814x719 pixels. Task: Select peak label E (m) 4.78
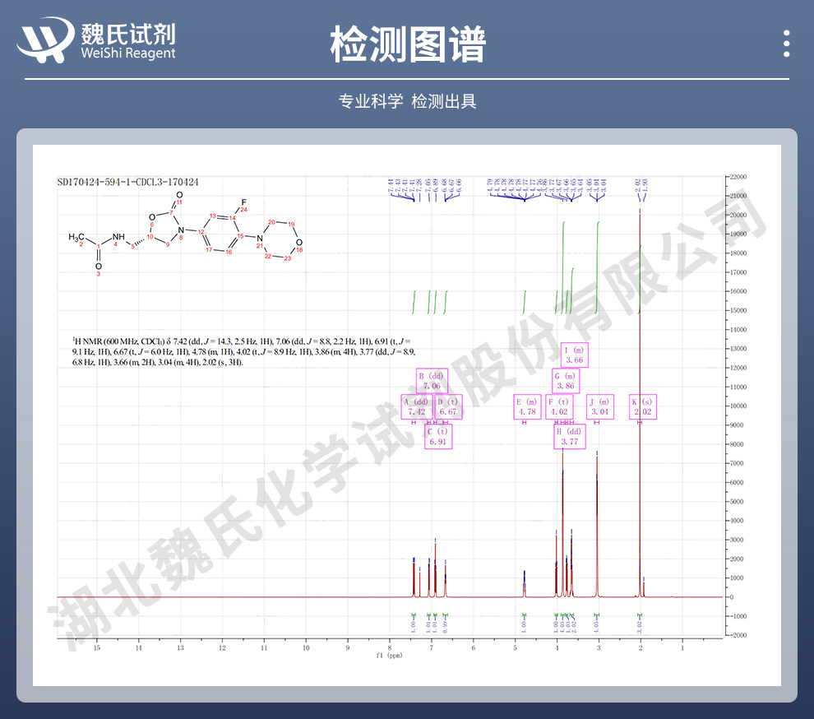[526, 406]
